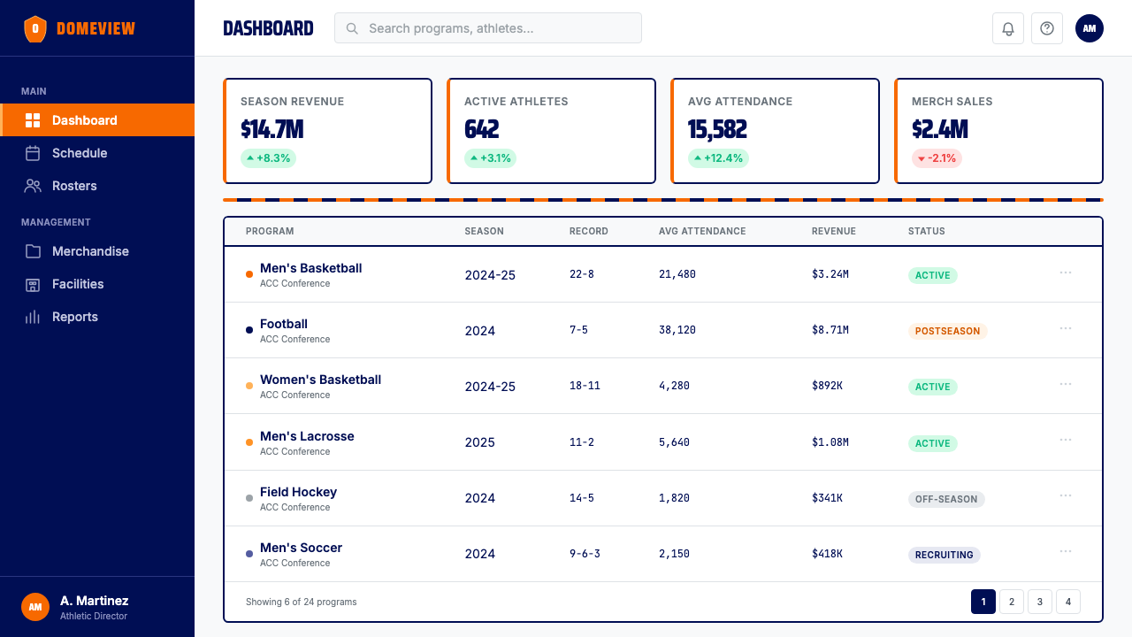The height and width of the screenshot is (637, 1132).
Task: Select the Women's Basketball program name
Action: (x=320, y=380)
